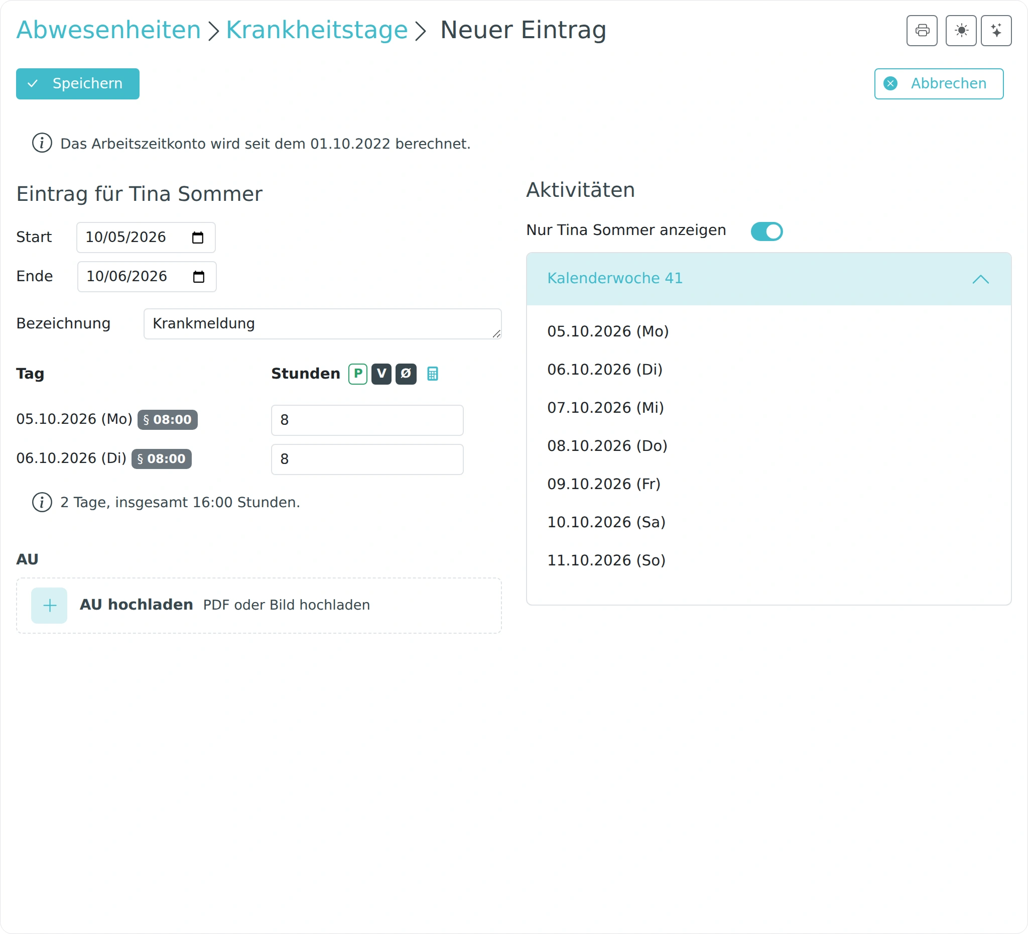This screenshot has height=934, width=1028.
Task: Select 11.10.2026 (So) activity row
Action: pyautogui.click(x=606, y=560)
